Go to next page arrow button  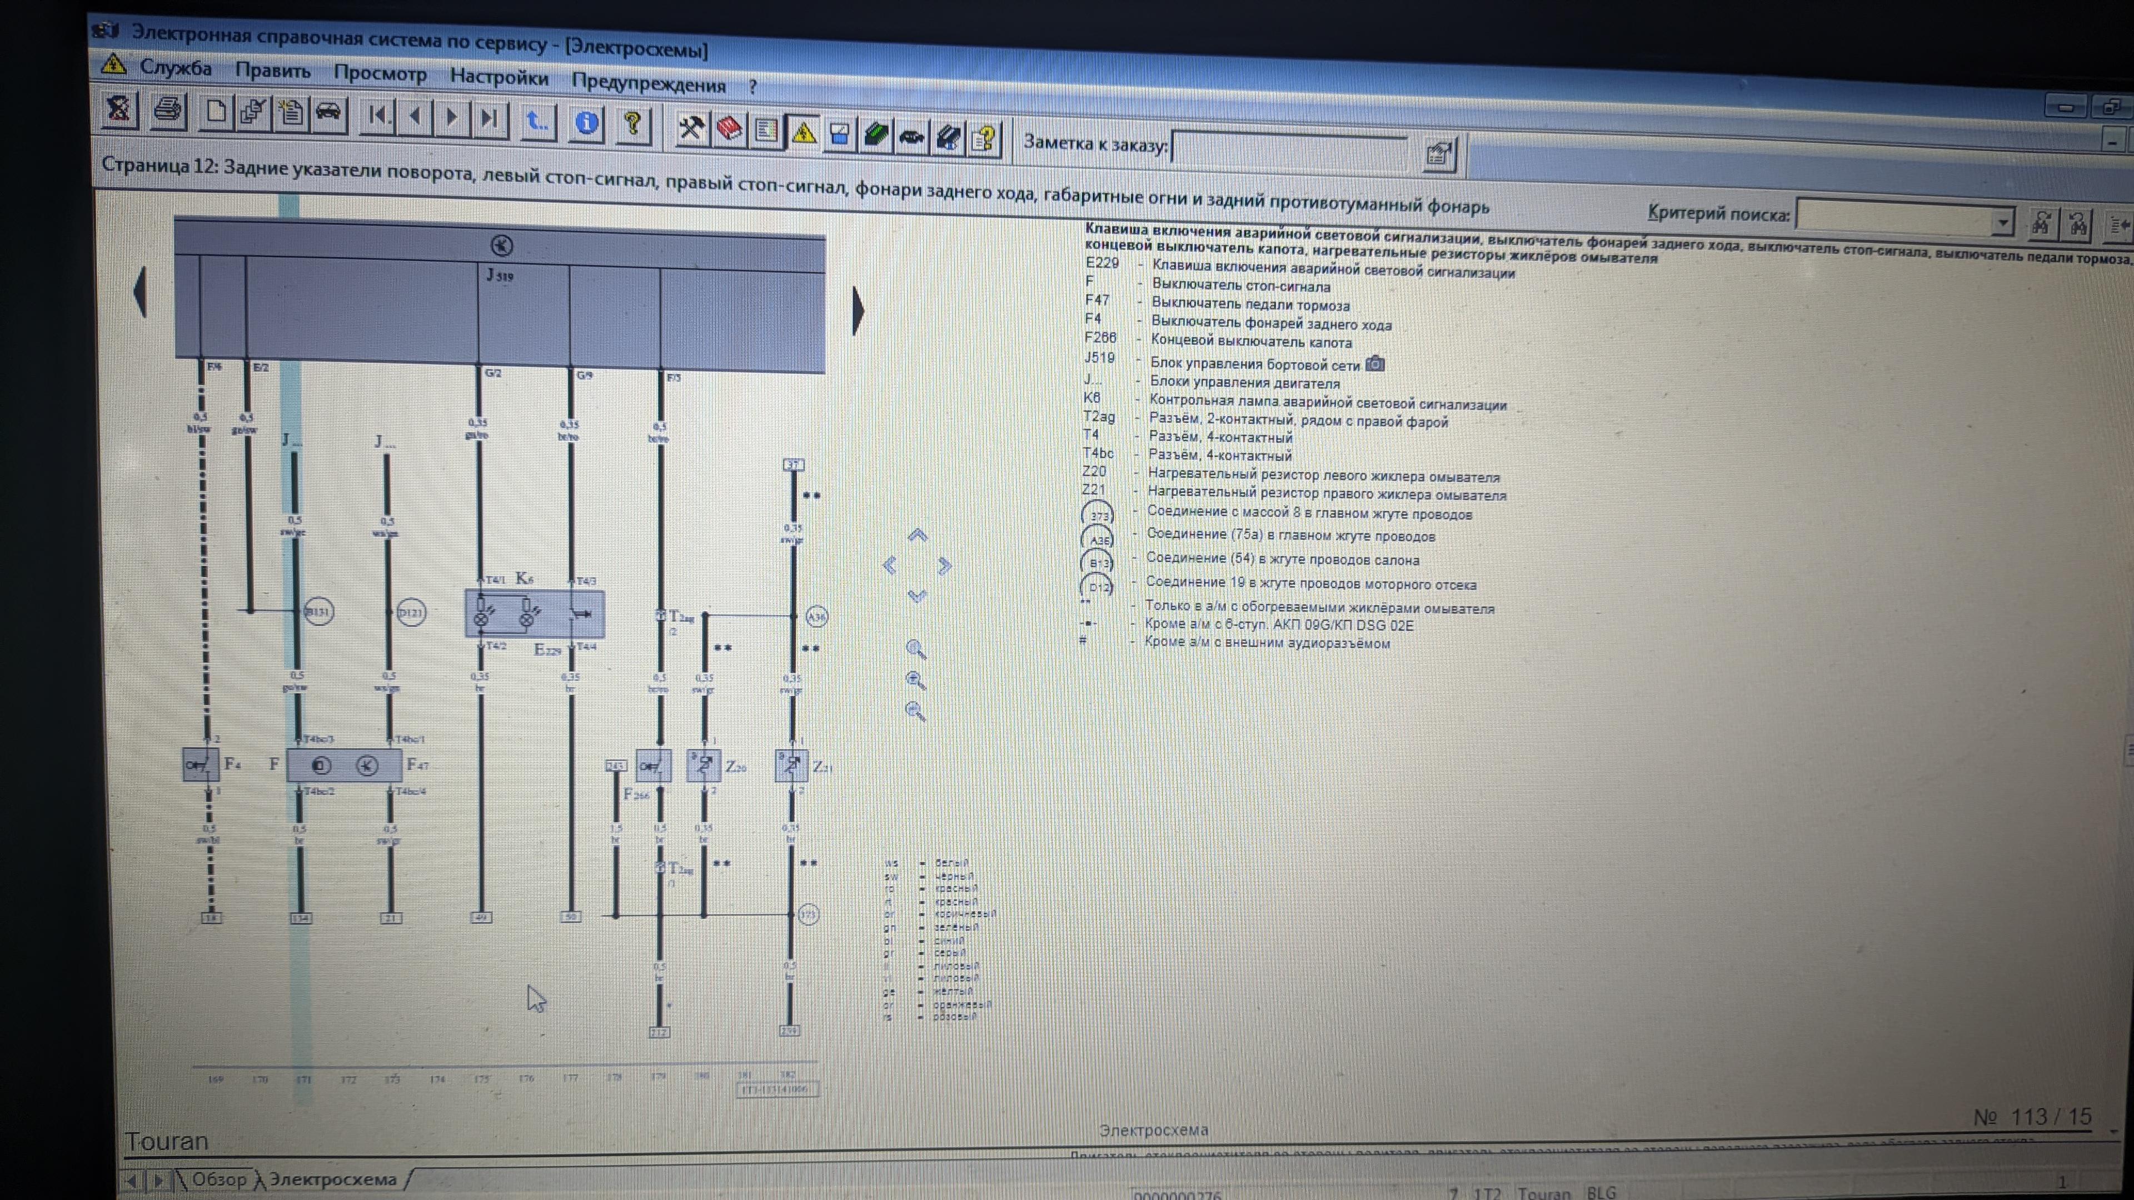click(x=452, y=118)
